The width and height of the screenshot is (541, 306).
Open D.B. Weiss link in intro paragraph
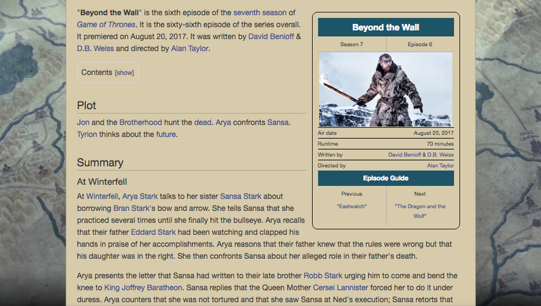[95, 48]
